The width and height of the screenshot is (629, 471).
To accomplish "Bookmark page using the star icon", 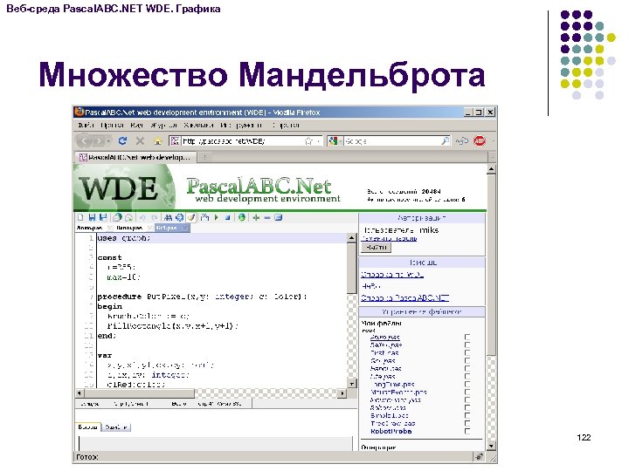I will [x=308, y=141].
